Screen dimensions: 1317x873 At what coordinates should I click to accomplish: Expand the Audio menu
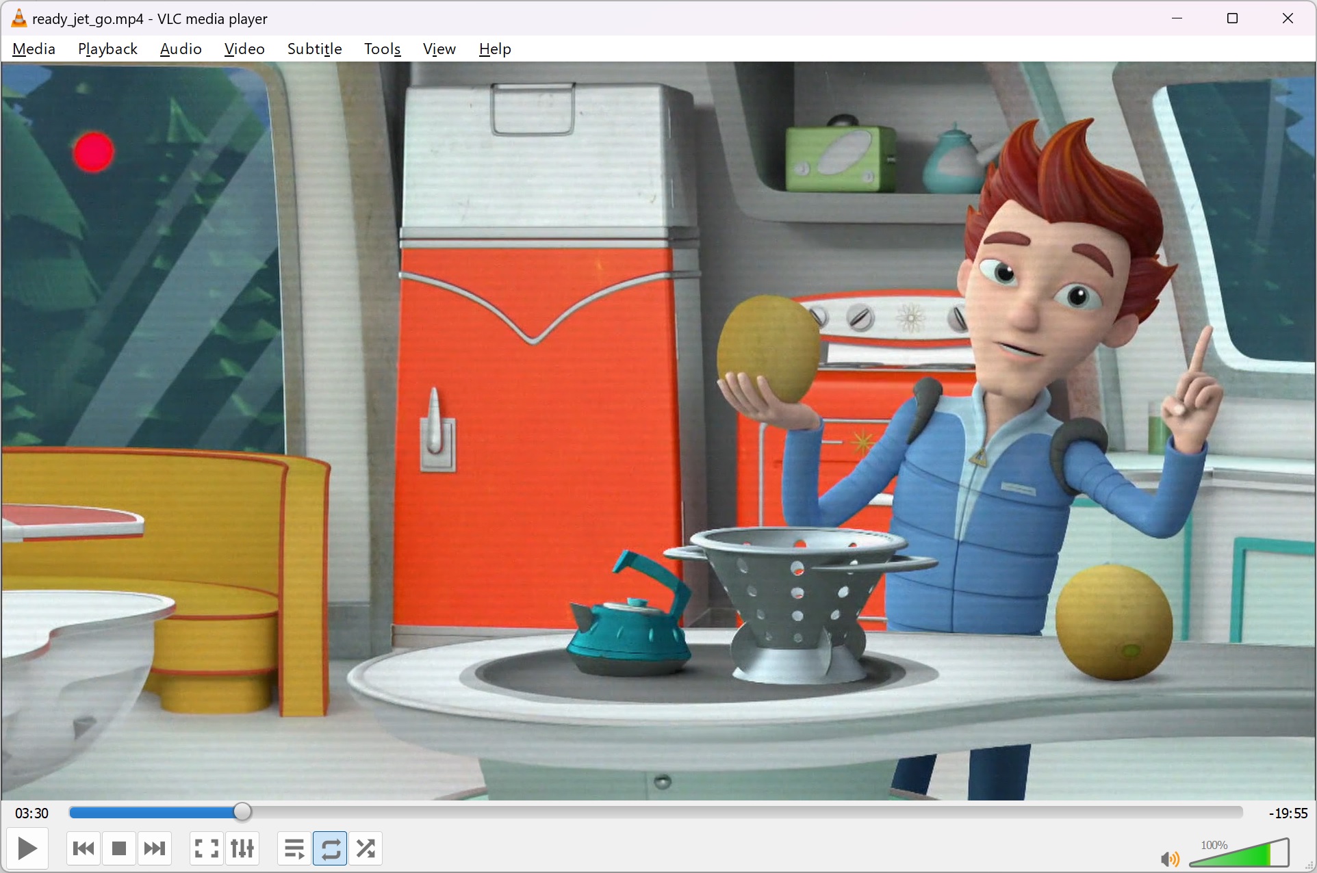(181, 49)
